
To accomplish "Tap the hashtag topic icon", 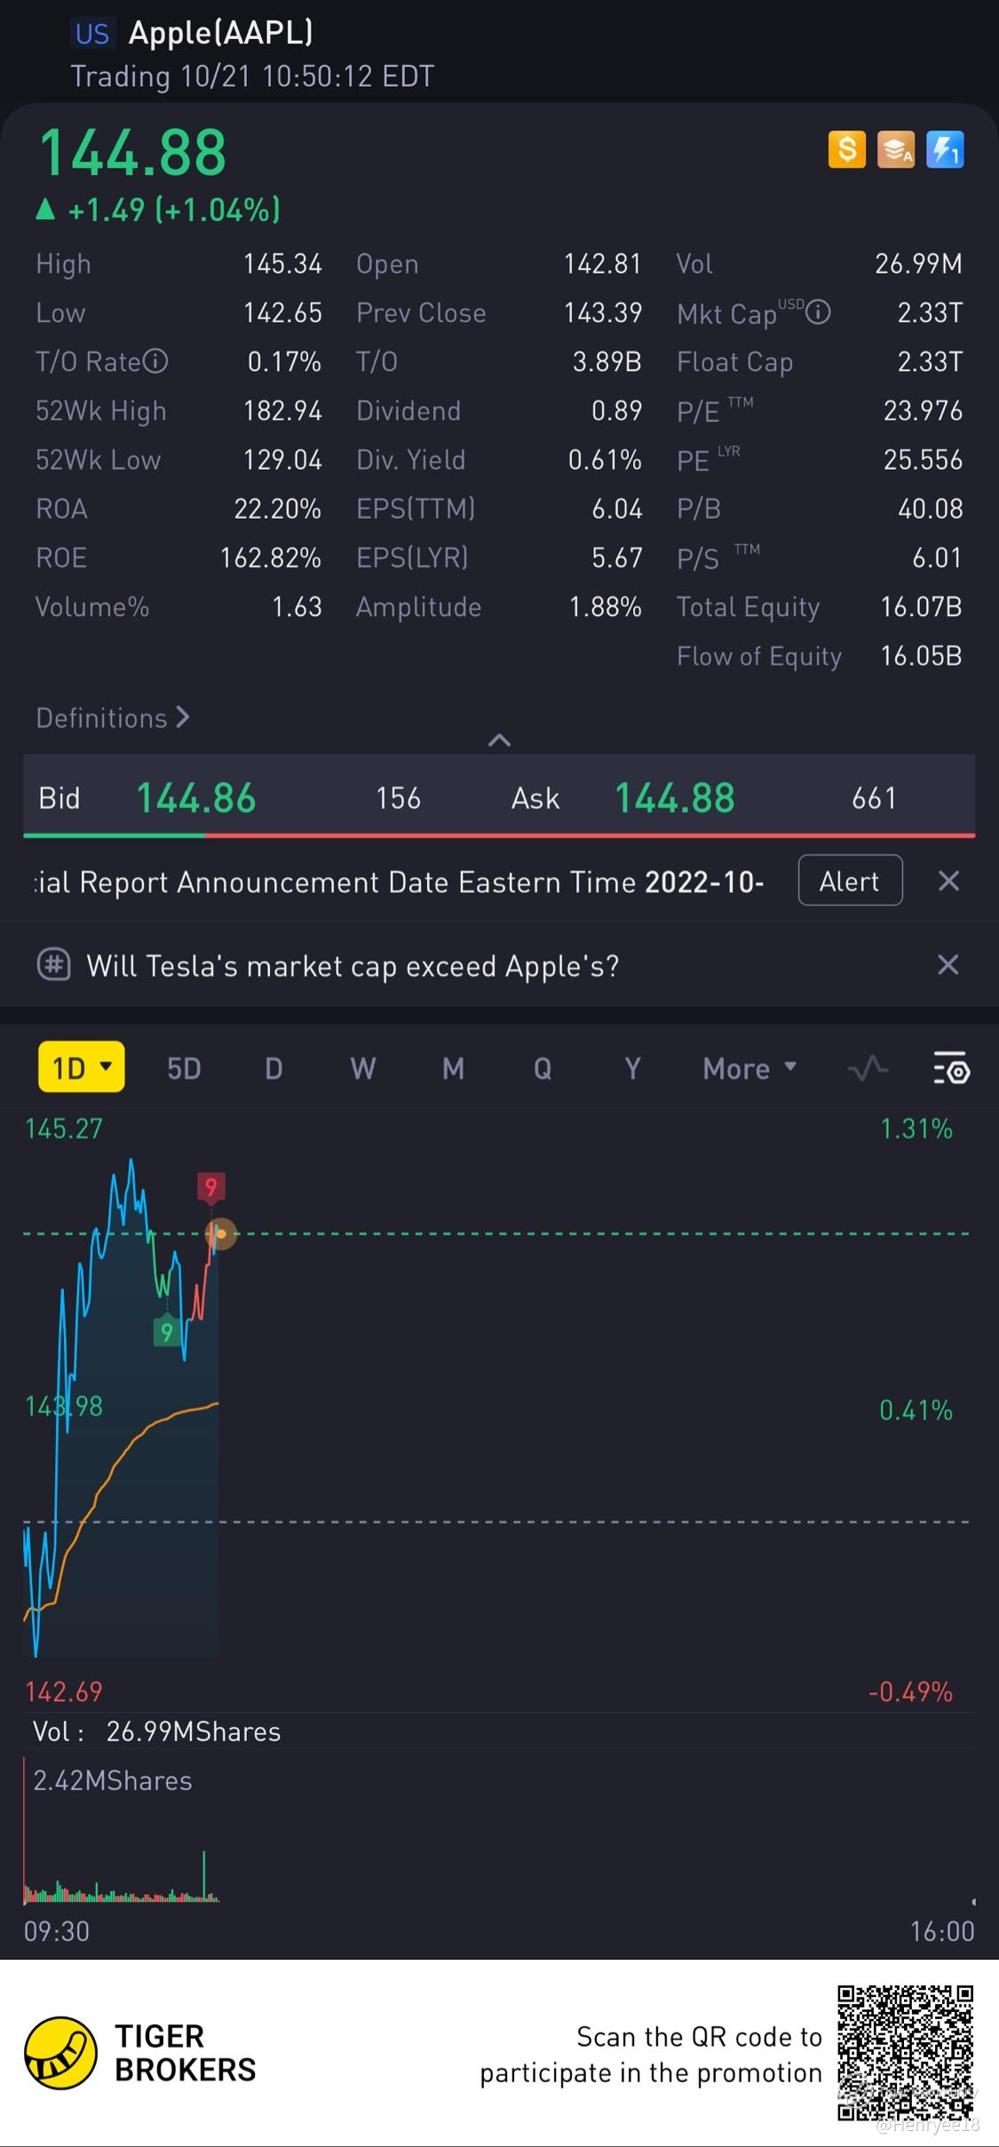I will point(53,964).
